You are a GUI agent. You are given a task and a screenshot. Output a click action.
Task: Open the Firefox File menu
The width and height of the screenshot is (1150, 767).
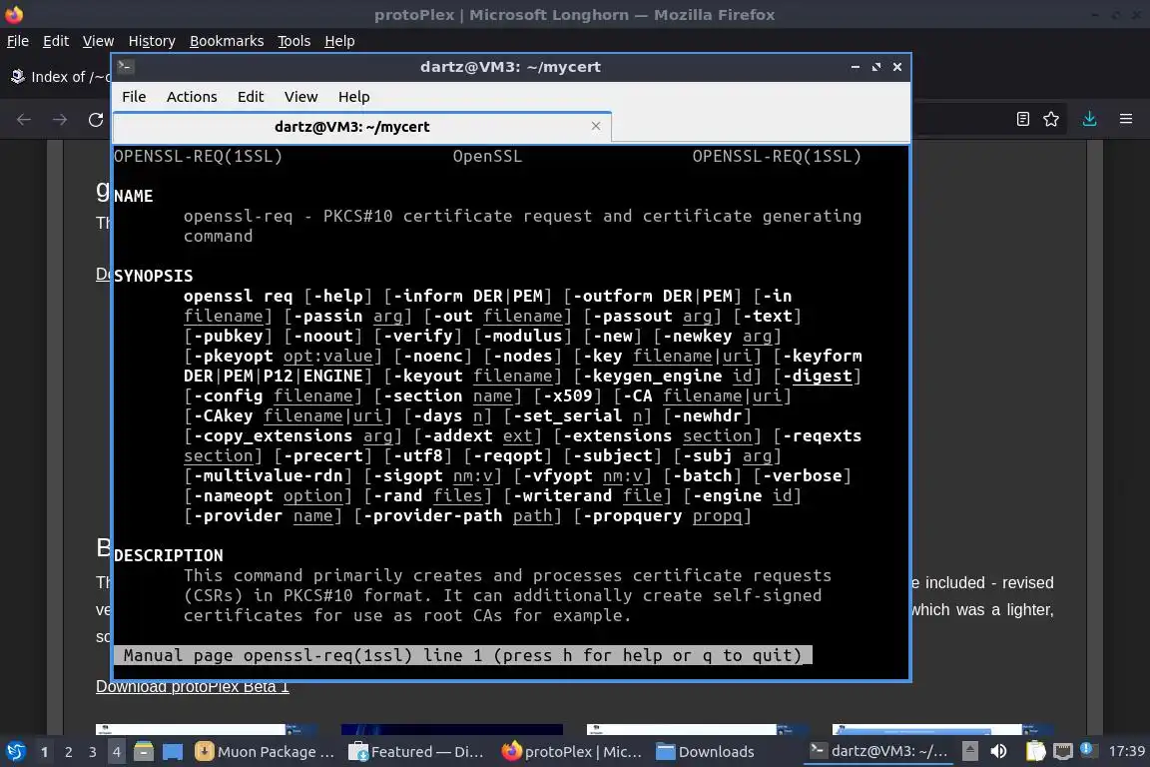[x=18, y=41]
